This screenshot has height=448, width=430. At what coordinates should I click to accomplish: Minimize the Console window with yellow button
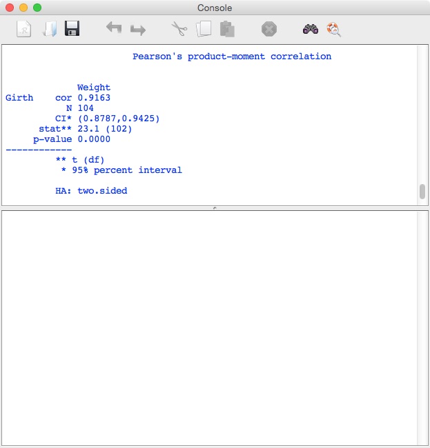23,8
